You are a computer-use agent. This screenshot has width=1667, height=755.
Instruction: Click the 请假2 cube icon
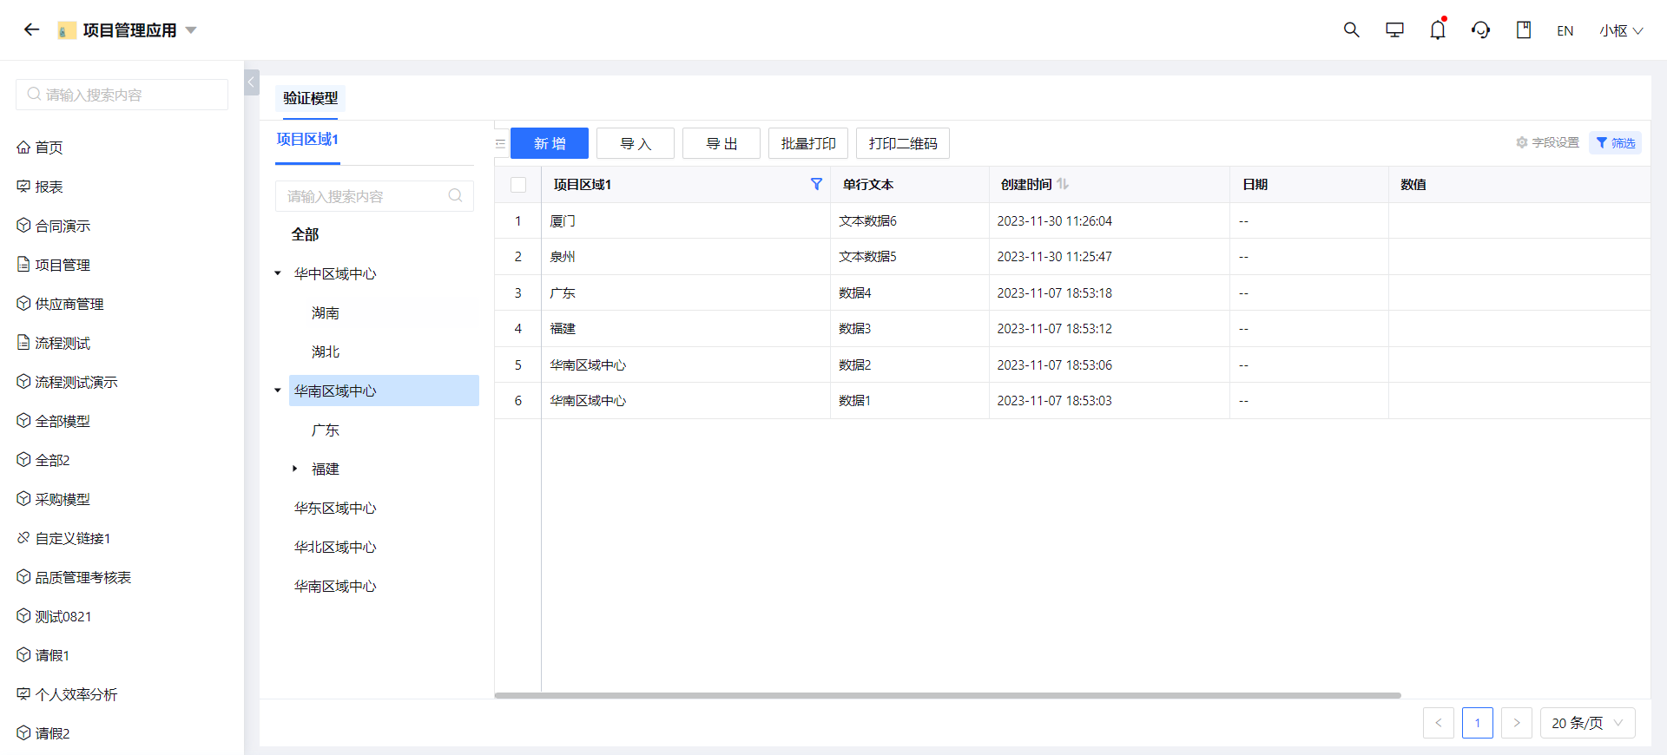23,732
